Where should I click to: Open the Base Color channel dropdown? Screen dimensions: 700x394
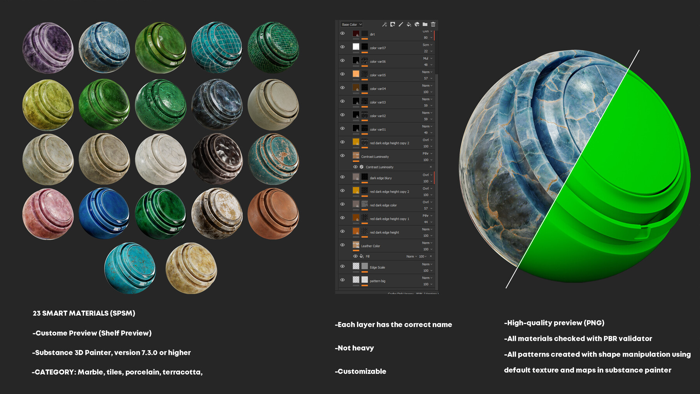(352, 25)
